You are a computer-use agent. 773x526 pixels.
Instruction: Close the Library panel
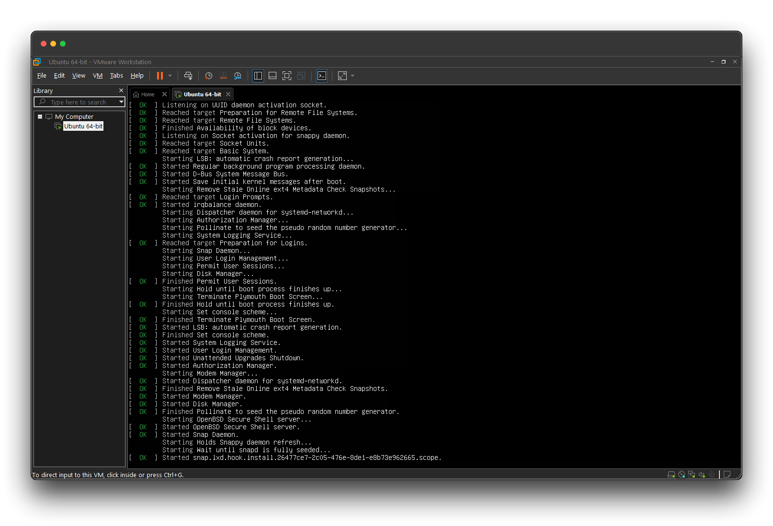coord(121,91)
